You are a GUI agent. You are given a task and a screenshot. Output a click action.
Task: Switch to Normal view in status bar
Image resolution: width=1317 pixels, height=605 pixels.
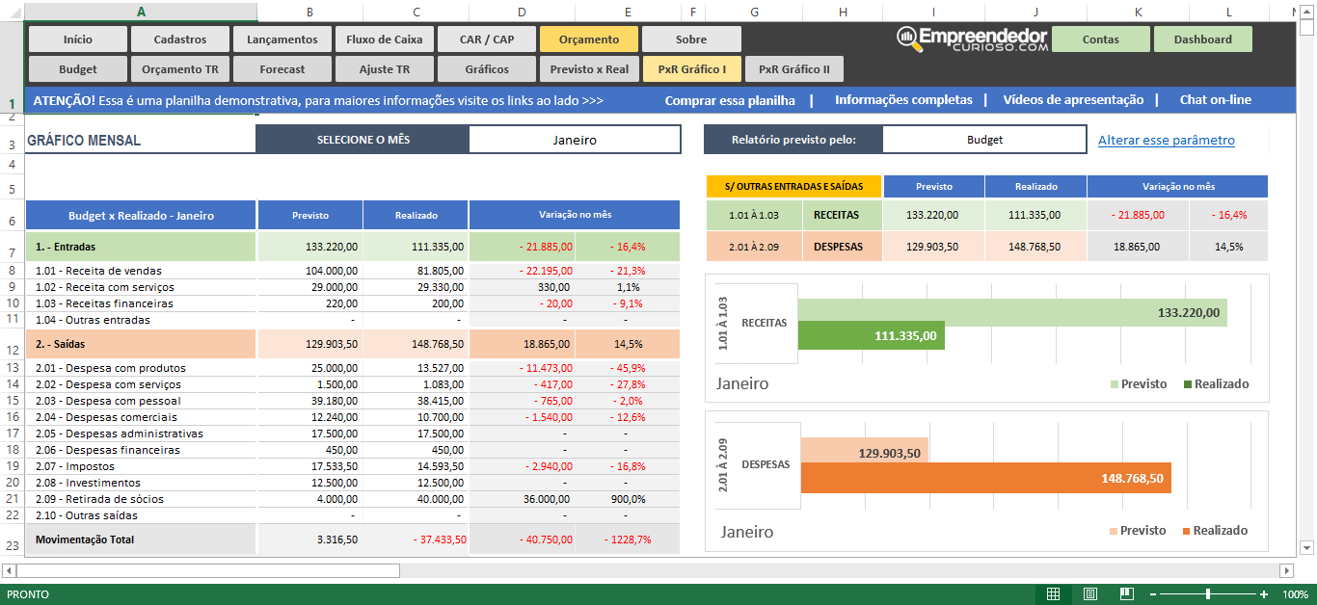click(x=1054, y=594)
